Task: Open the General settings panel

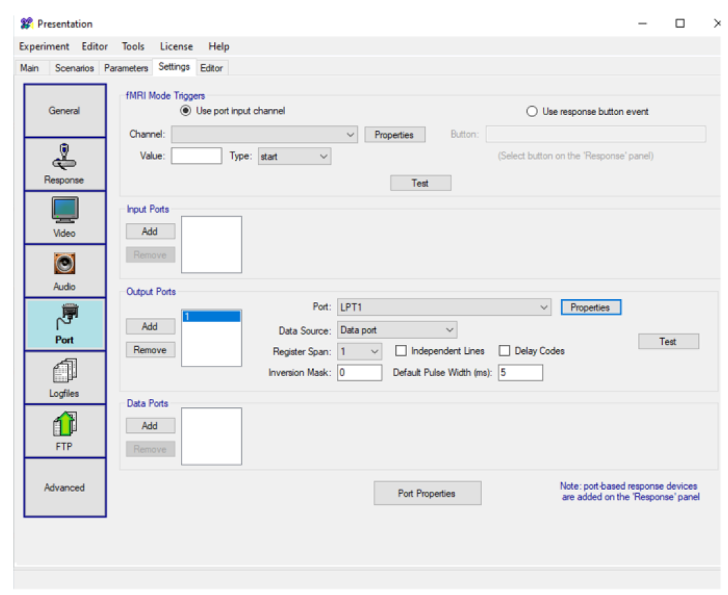Action: 64,110
